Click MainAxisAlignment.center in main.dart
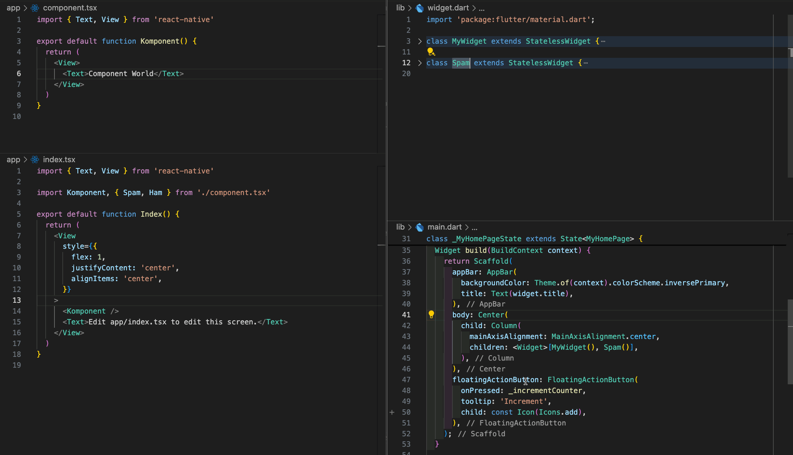Screen dimensions: 793x455 coord(603,336)
